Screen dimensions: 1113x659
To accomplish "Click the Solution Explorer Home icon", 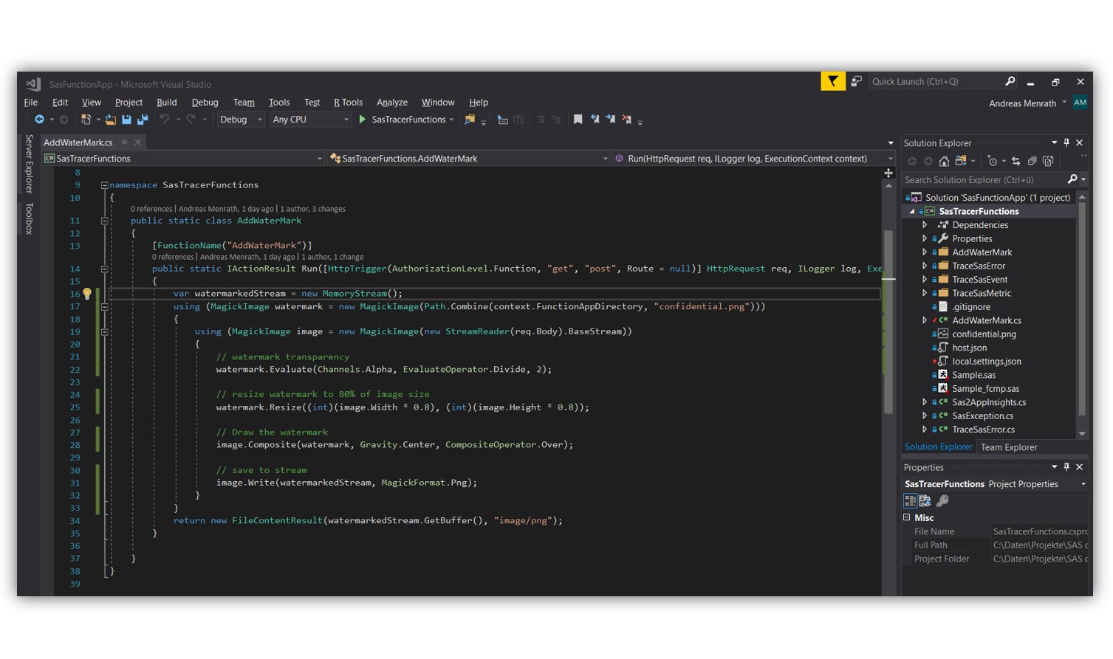I will tap(944, 161).
